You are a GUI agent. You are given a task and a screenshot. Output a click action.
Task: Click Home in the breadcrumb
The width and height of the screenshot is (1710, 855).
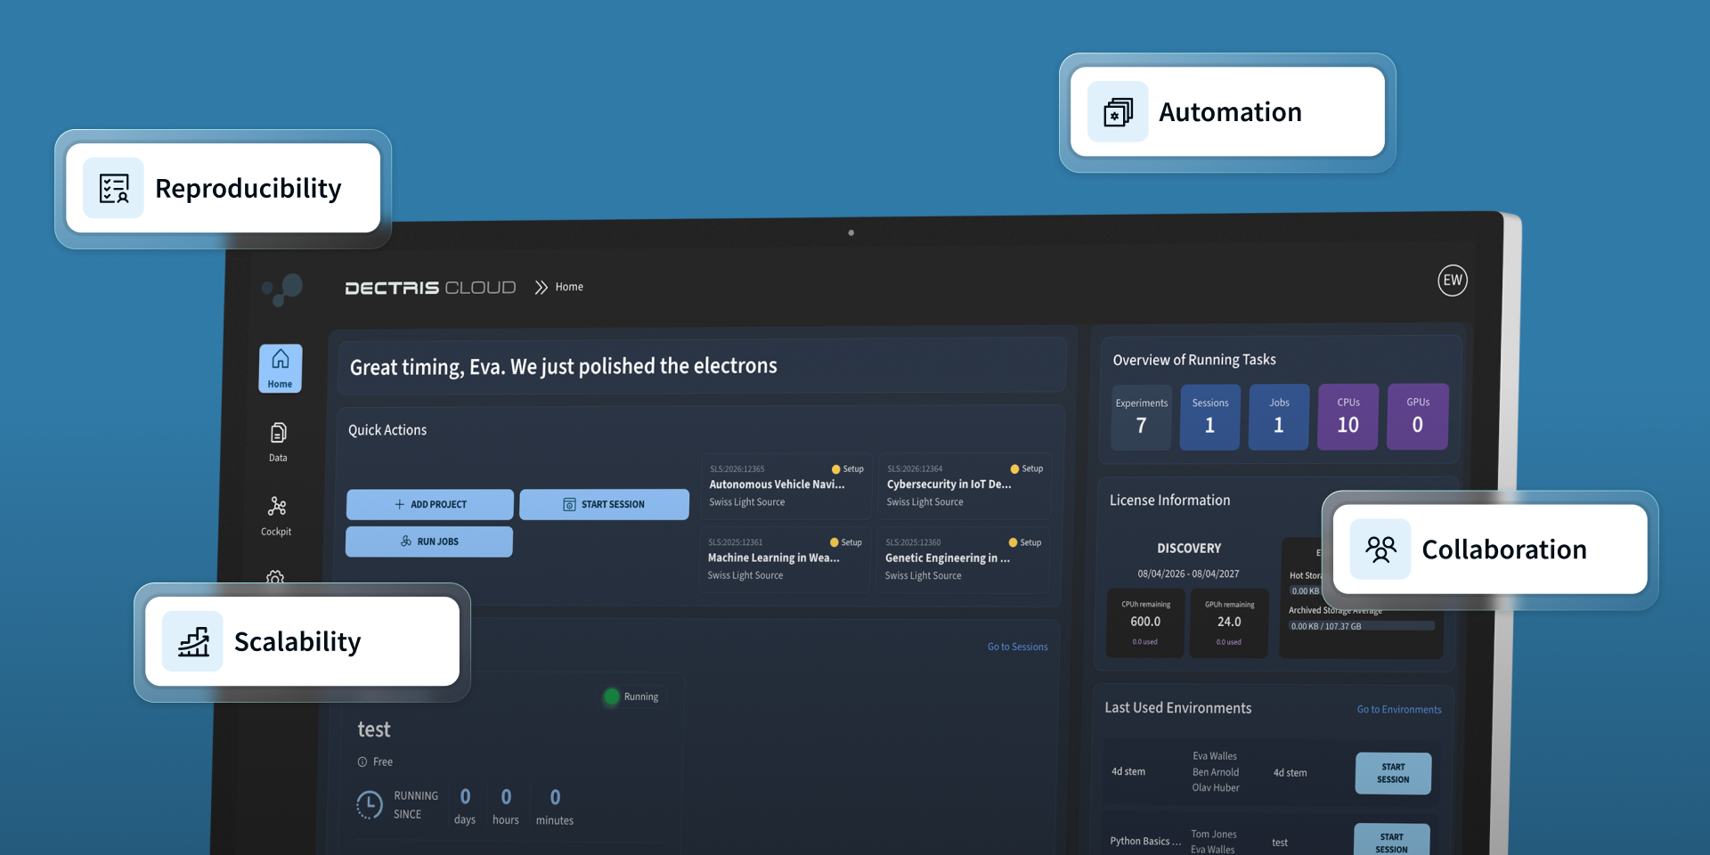(569, 287)
